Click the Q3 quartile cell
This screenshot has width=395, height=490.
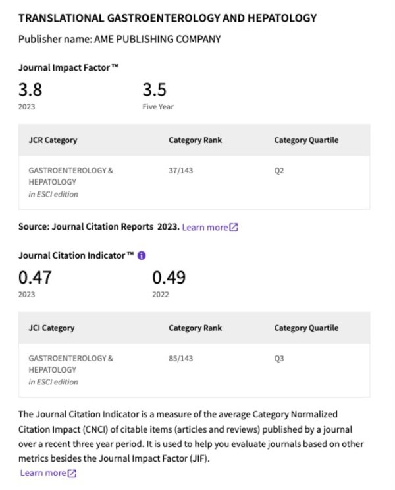pyautogui.click(x=279, y=359)
